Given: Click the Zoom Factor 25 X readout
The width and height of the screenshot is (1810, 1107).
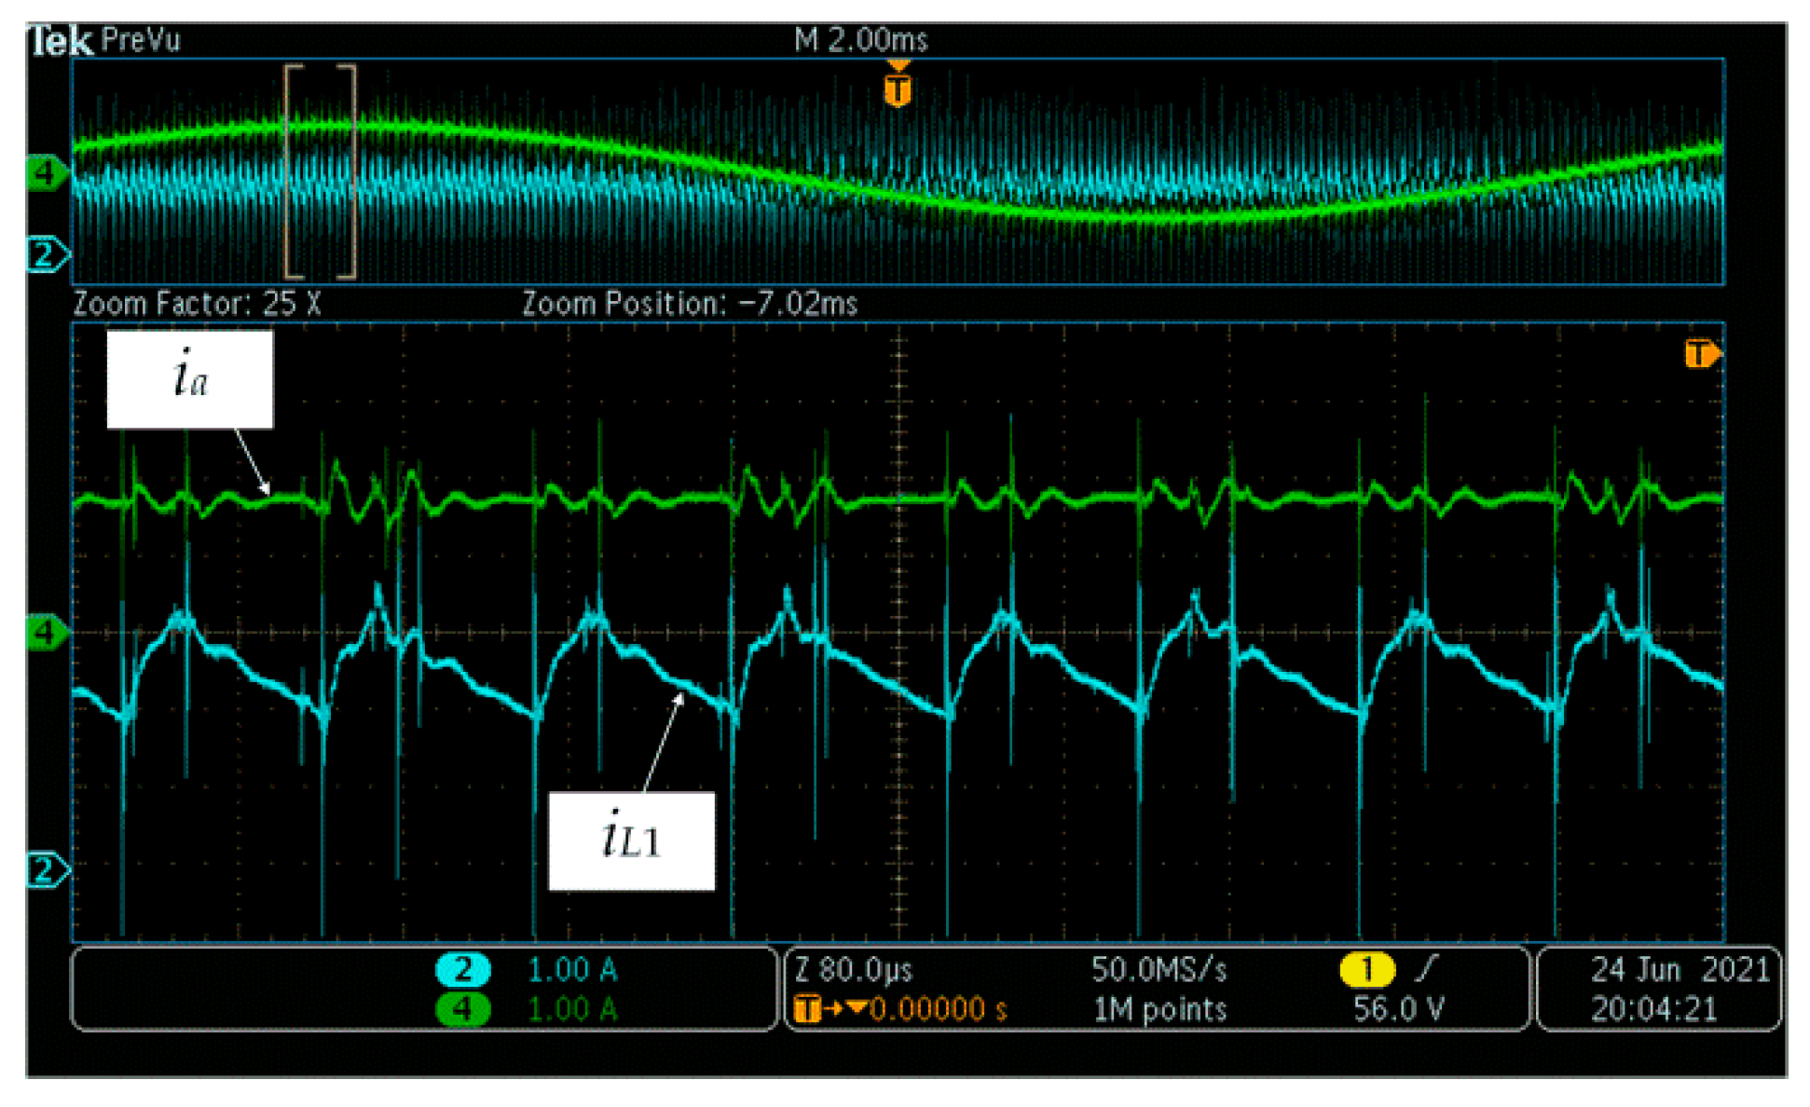Looking at the screenshot, I should pyautogui.click(x=197, y=304).
